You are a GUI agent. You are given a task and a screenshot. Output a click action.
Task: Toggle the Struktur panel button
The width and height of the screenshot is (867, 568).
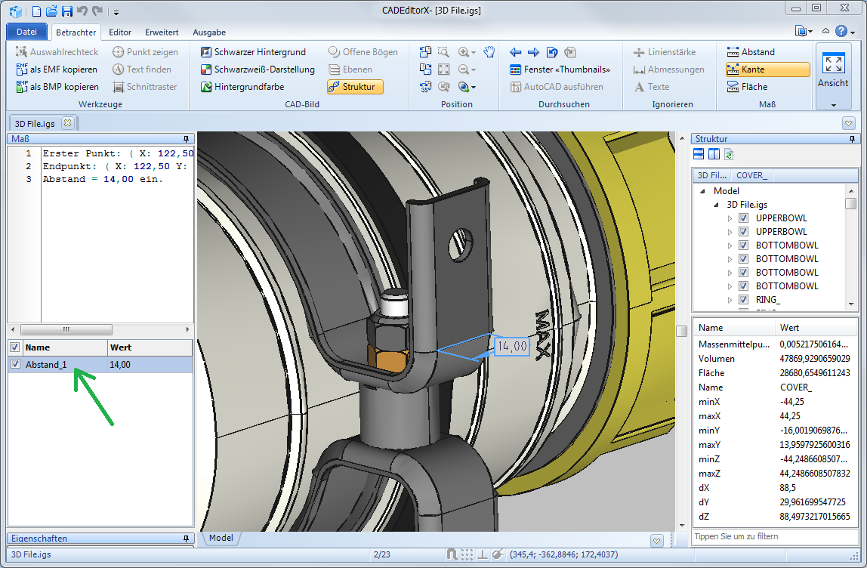pos(355,87)
